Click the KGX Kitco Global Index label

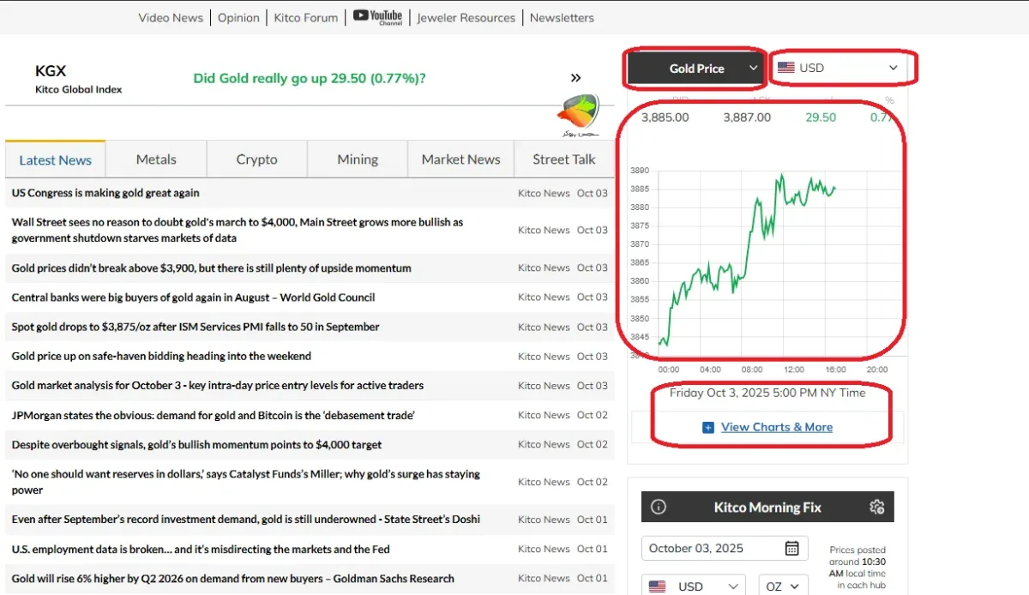(78, 79)
